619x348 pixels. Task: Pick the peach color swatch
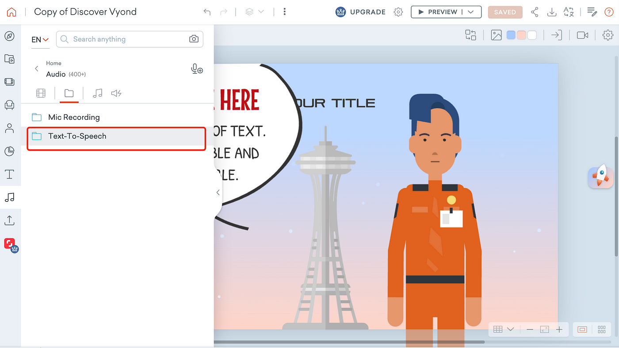pyautogui.click(x=522, y=35)
